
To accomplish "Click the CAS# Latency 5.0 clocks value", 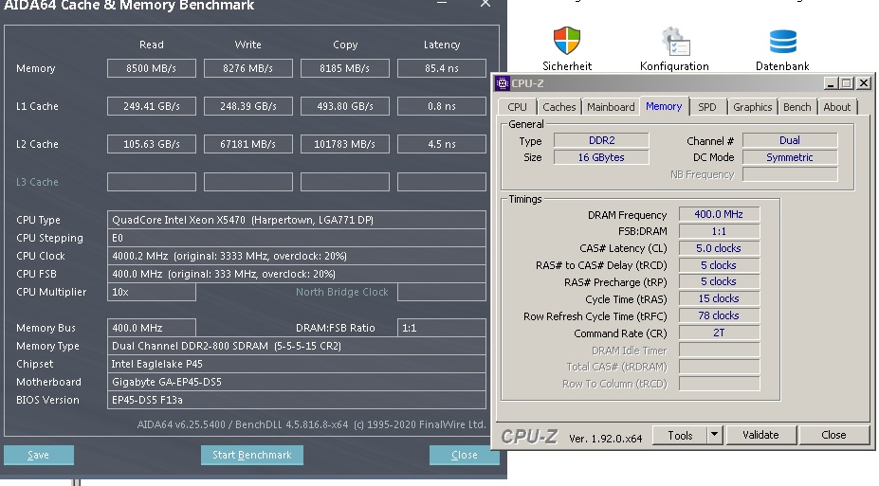I will tap(720, 248).
